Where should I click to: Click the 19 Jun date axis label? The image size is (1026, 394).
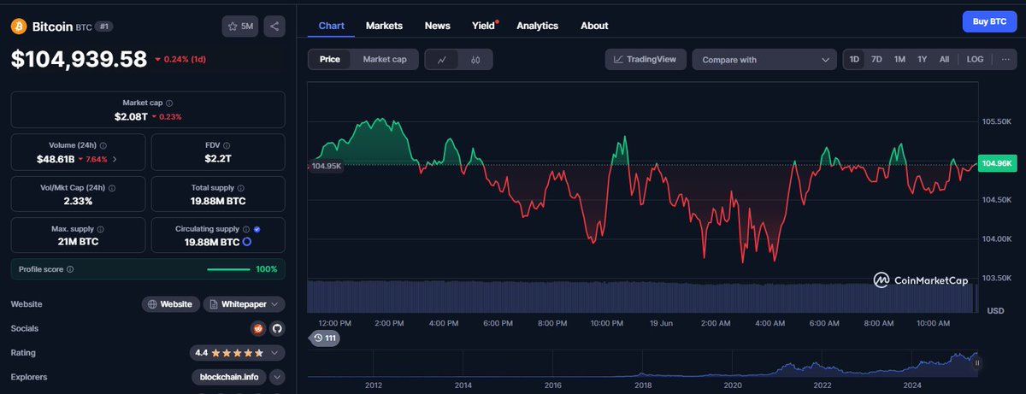661,323
